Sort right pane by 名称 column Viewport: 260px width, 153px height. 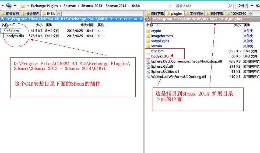pos(150,25)
